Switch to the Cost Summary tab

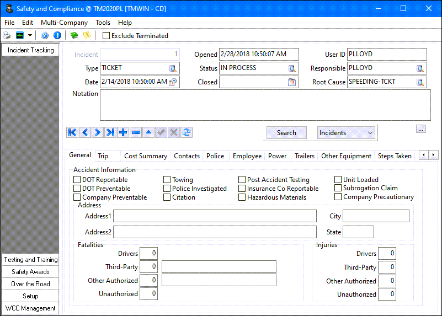(145, 156)
